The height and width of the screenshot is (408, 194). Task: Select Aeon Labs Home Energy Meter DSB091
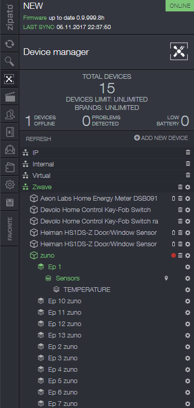click(99, 199)
